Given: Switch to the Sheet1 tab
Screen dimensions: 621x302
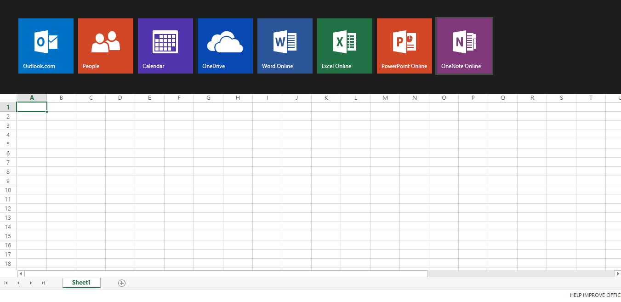Looking at the screenshot, I should click(81, 283).
